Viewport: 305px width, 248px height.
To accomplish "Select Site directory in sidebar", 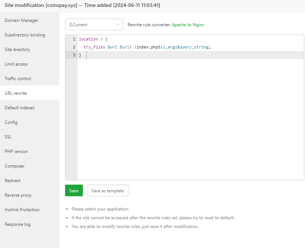I will point(17,50).
